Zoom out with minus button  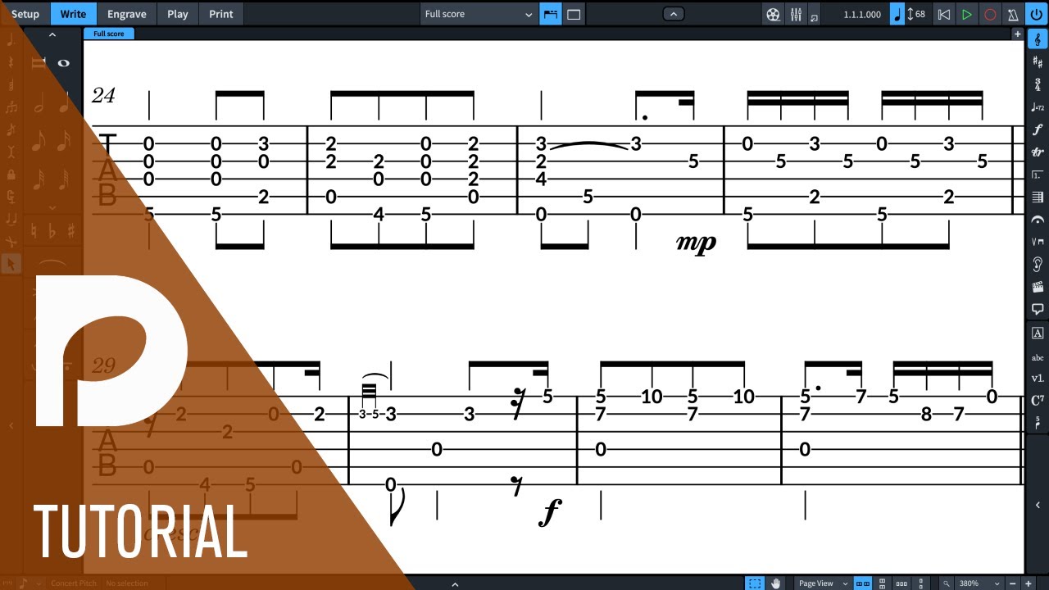[x=1015, y=583]
